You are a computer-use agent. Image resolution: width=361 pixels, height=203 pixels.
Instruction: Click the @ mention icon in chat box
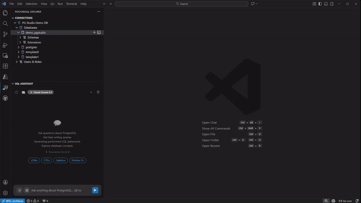pyautogui.click(x=27, y=190)
